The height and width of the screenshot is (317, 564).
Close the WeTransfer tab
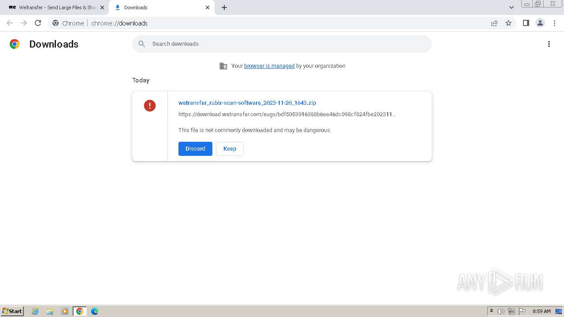click(x=102, y=7)
